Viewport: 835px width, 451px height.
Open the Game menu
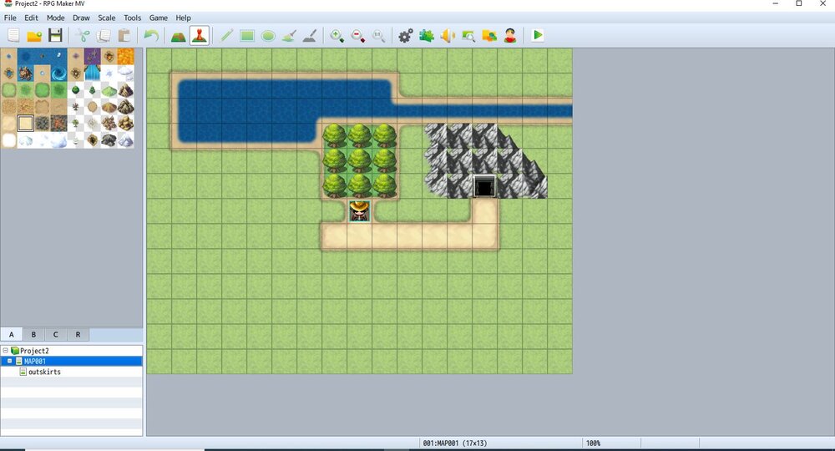[158, 18]
